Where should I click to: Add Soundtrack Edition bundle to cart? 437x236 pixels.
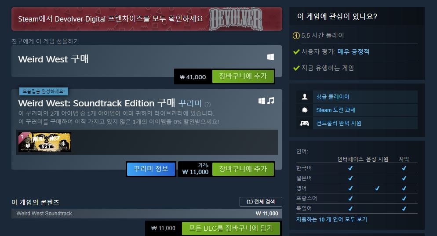click(243, 169)
